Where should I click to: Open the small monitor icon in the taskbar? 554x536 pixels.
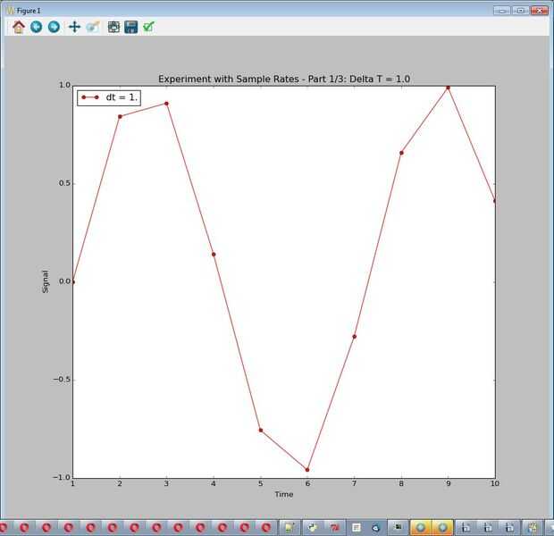click(399, 527)
